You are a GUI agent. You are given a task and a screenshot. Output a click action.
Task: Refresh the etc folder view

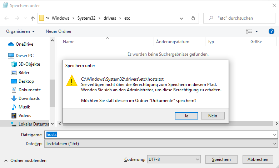point(193,18)
